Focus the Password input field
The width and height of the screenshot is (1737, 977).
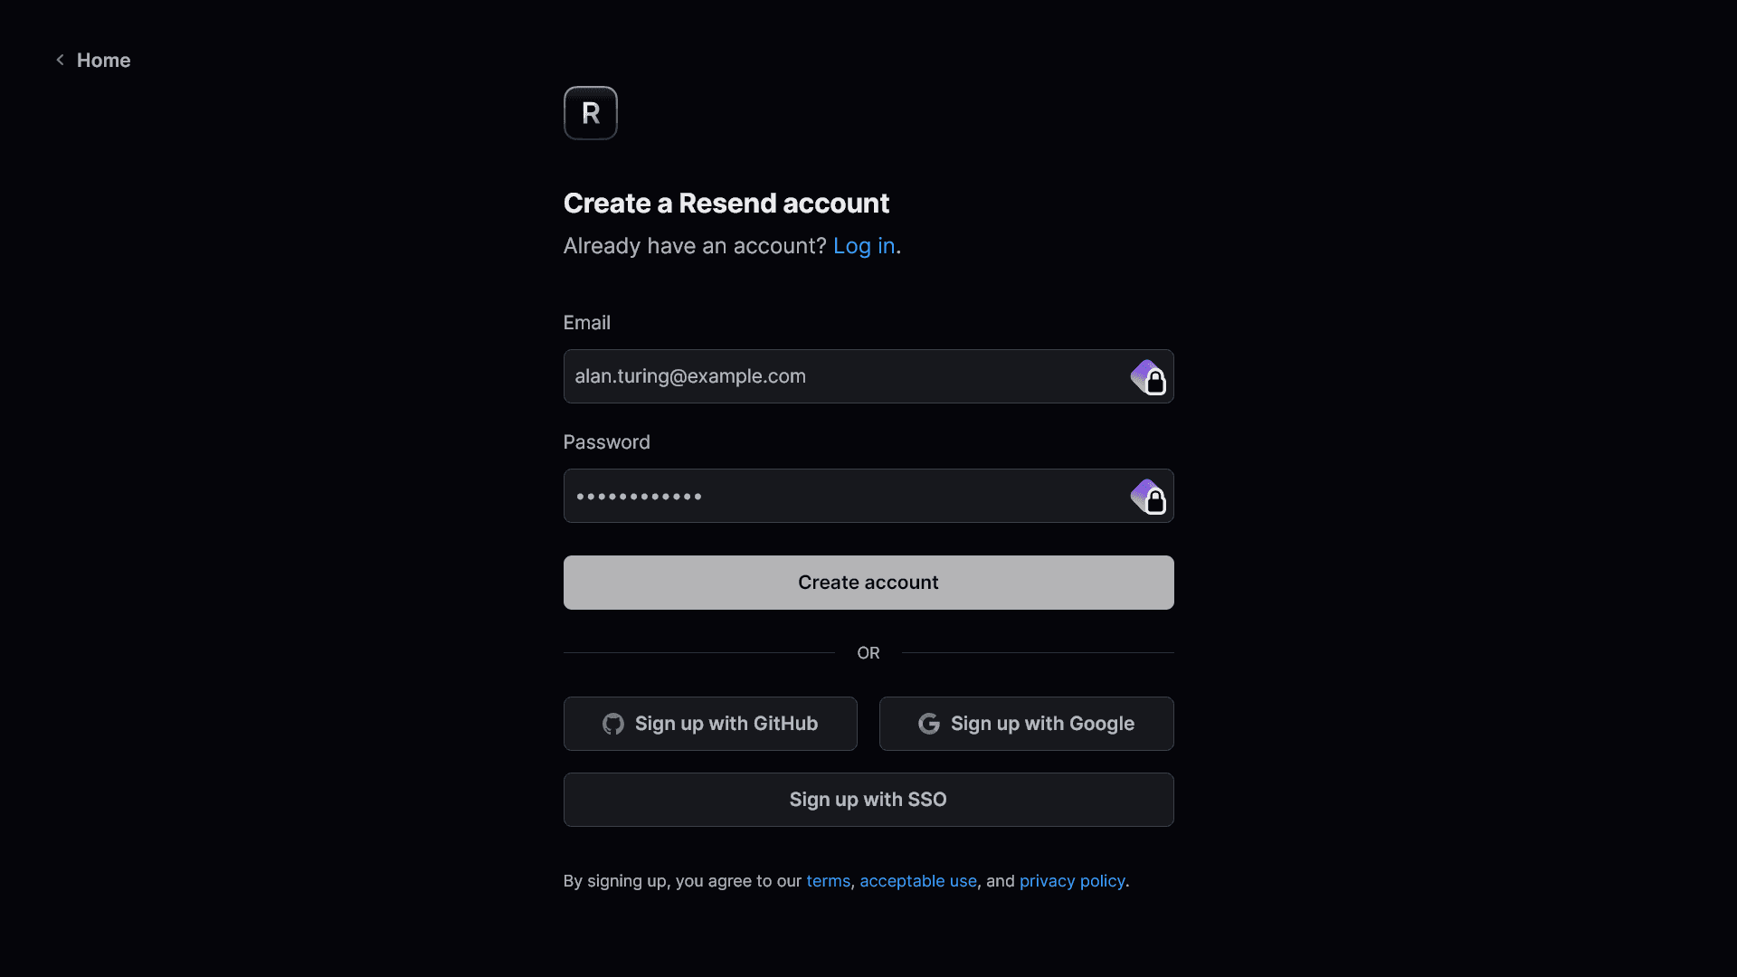[x=868, y=496]
